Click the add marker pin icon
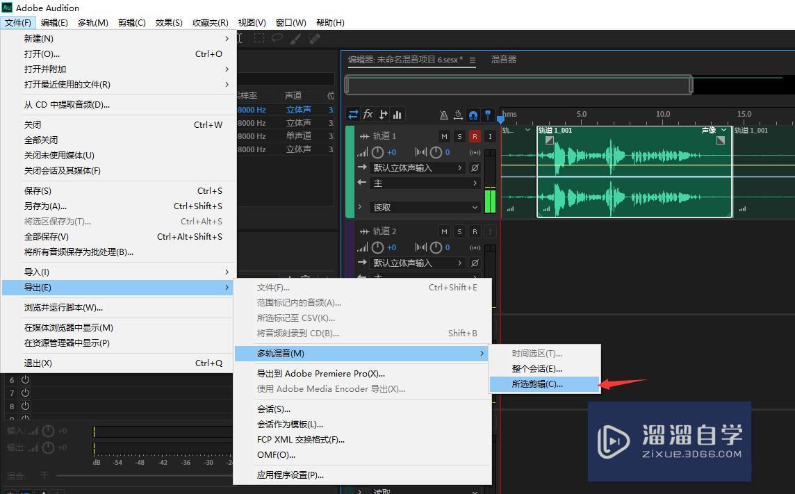Viewport: 795px width, 494px height. [x=488, y=115]
